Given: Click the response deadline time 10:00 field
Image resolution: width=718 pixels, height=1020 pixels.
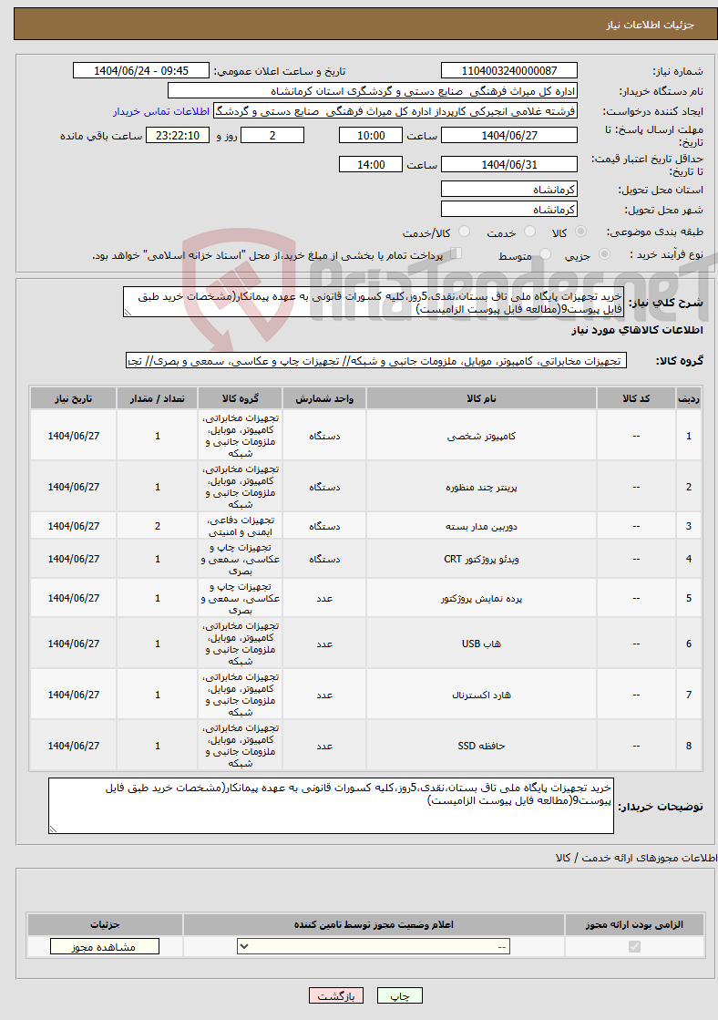Looking at the screenshot, I should [371, 135].
